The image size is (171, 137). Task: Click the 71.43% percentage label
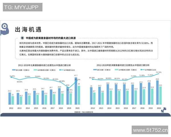(134, 76)
